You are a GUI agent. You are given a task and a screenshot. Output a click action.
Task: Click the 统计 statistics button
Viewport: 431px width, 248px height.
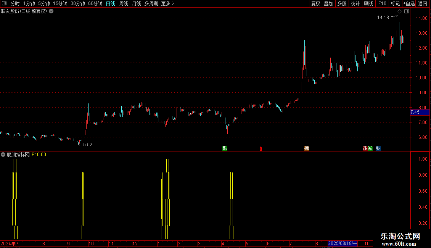pos(355,3)
